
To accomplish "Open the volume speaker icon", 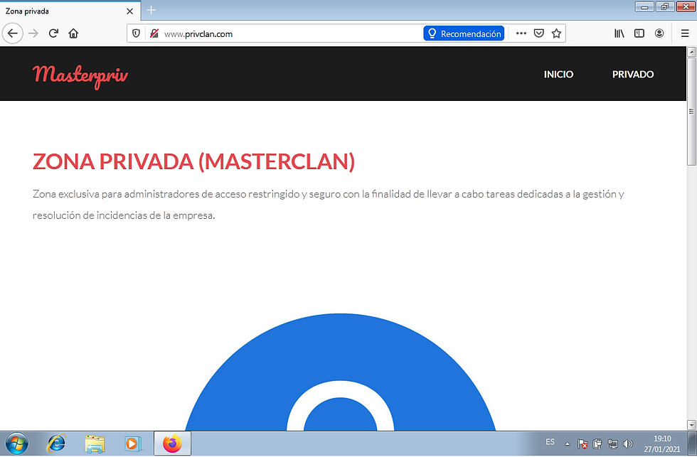I will 627,443.
